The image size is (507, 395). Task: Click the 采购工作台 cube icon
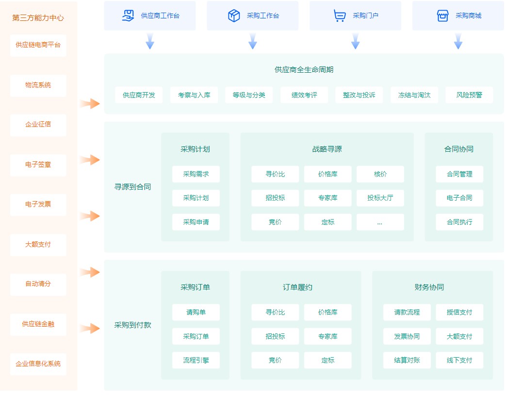point(234,16)
